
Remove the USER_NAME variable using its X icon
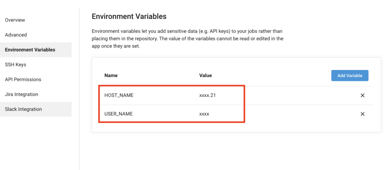coord(363,114)
